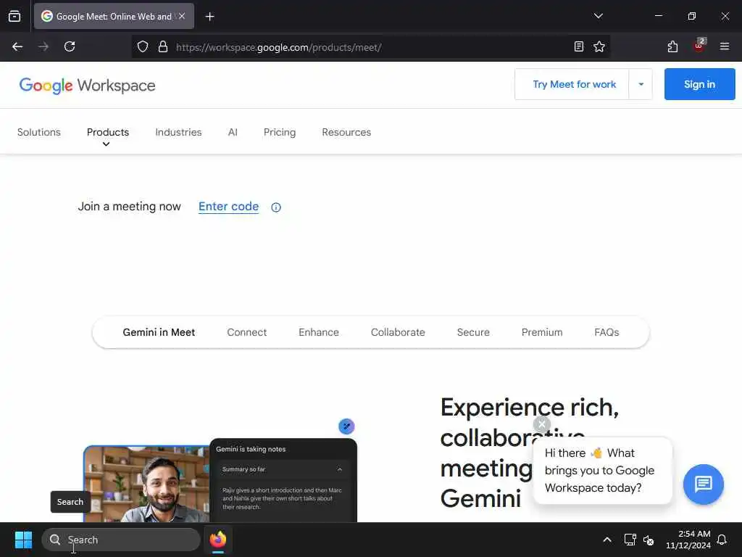742x557 pixels.
Task: Select the FAQs tab
Action: tap(606, 332)
